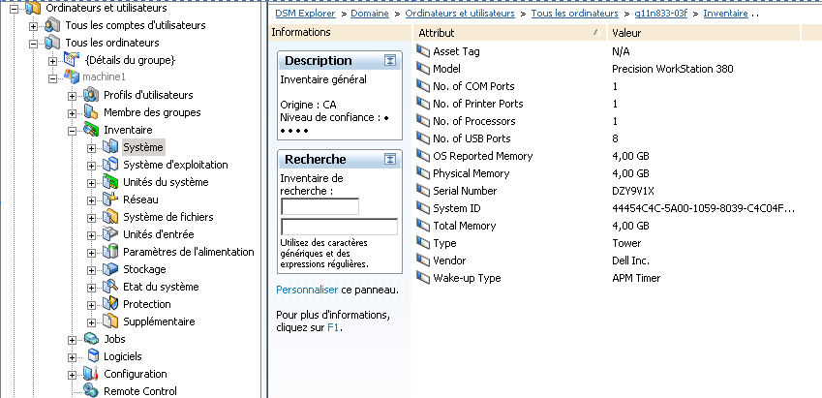The width and height of the screenshot is (822, 398).
Task: Click the Dell Inc. vendor value
Action: (630, 260)
